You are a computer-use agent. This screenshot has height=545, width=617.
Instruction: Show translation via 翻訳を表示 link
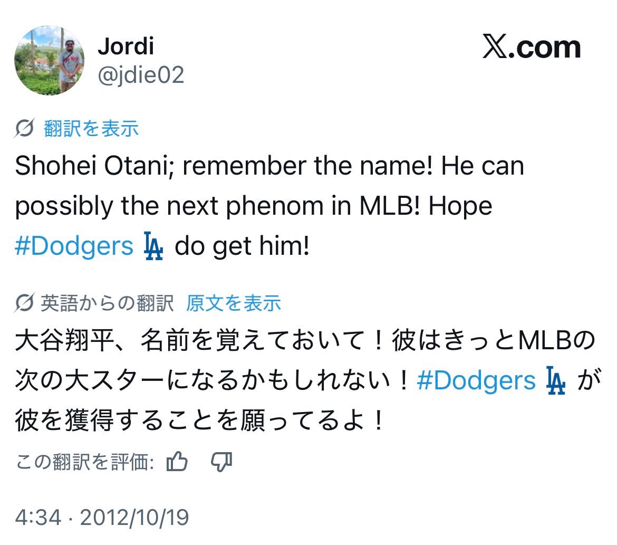[x=91, y=128]
